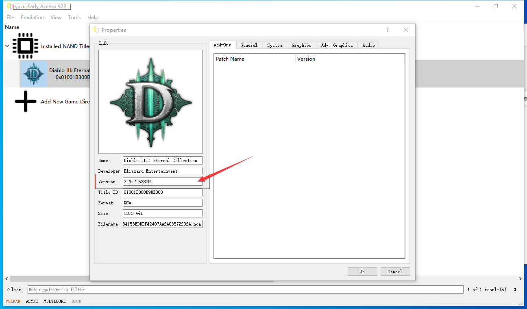Viewport: 527px width, 309px height.
Task: Click the help question mark in the Properties dialog
Action: point(387,30)
